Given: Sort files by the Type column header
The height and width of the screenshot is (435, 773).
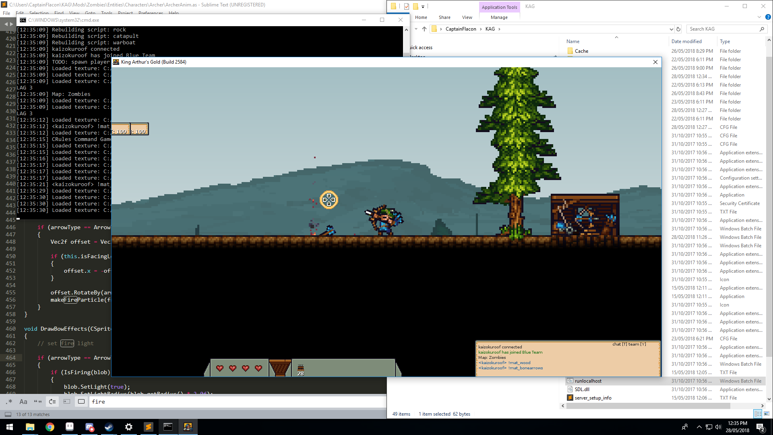Looking at the screenshot, I should click(x=725, y=41).
